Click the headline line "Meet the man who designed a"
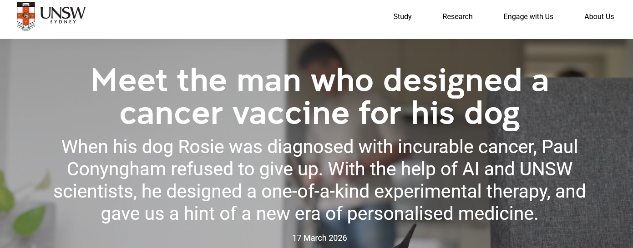 tap(319, 80)
